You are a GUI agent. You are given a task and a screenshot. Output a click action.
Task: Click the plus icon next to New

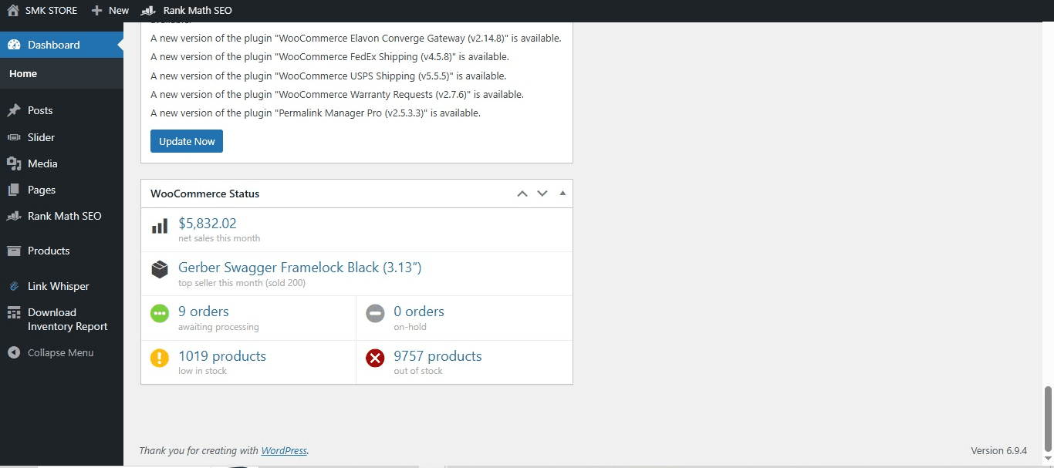click(96, 11)
